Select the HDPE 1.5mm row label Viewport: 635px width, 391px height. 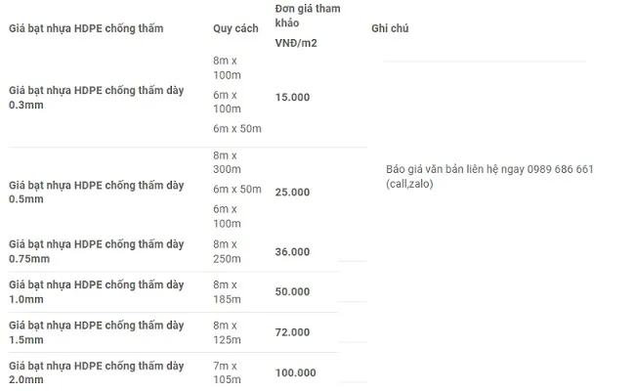click(96, 331)
